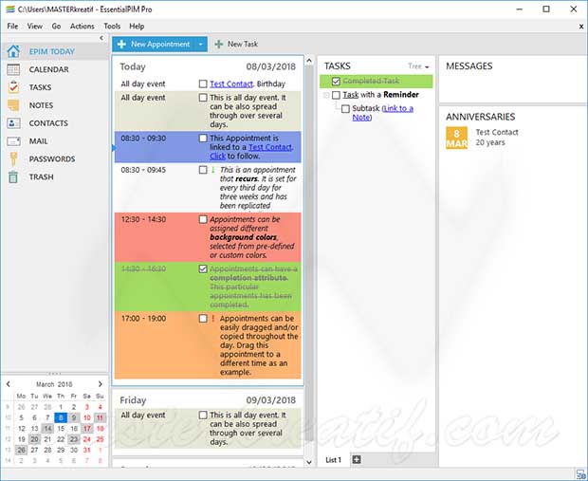Check the Test Contact Birthday event checkbox
This screenshot has width=588, height=481.
tap(203, 83)
